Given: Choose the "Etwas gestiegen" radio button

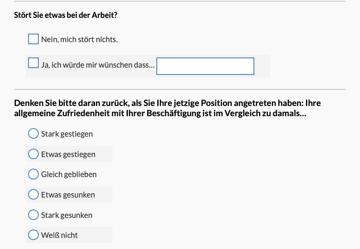Looking at the screenshot, I should point(33,154).
